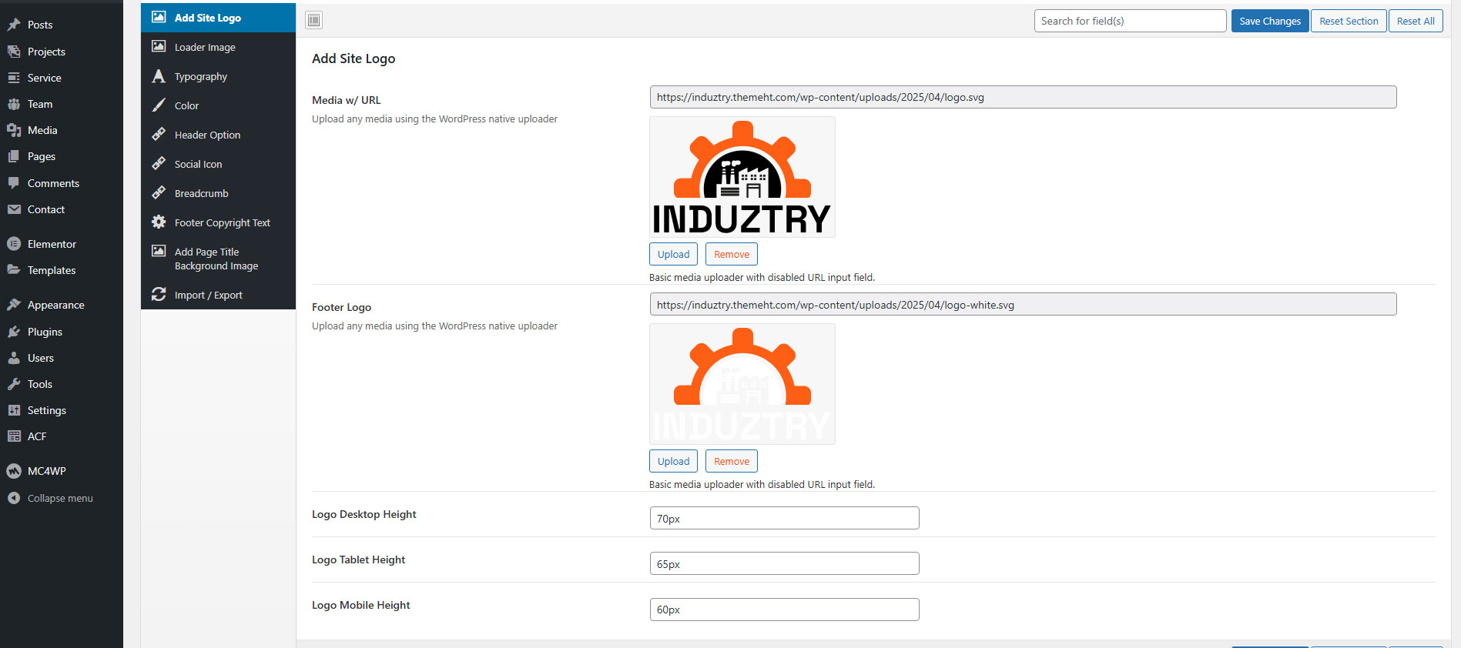Click the Footer Copyright Text gear icon
1461x648 pixels.
click(x=159, y=222)
